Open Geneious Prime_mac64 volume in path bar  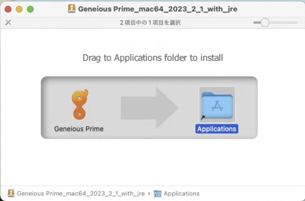(x=81, y=193)
